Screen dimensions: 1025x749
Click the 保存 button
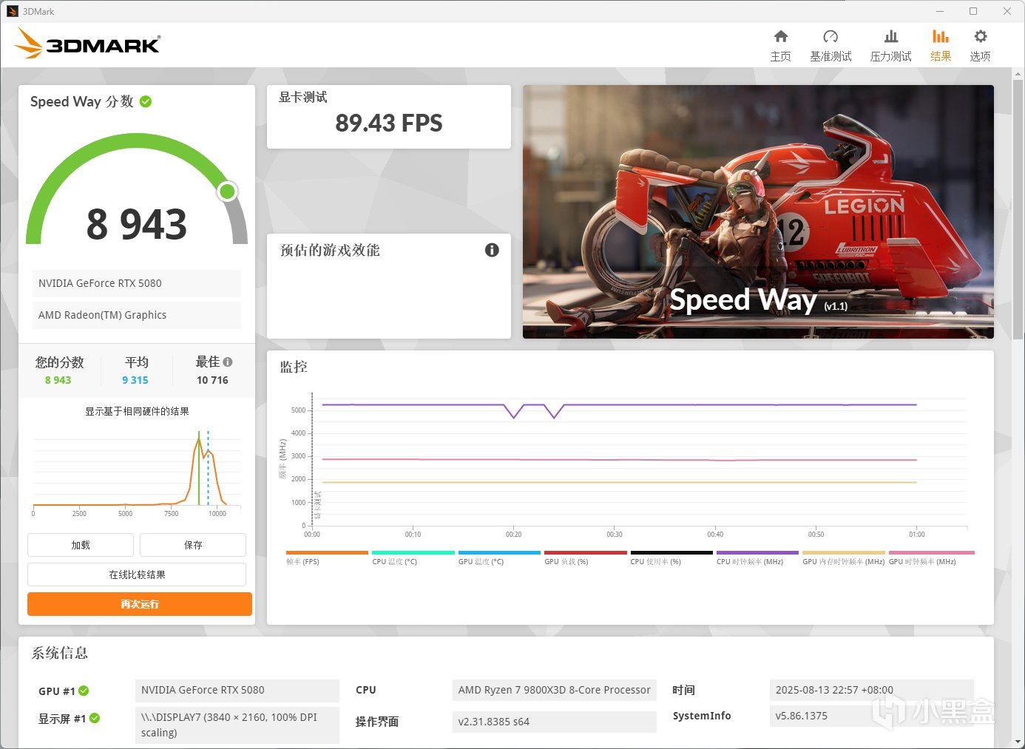[x=193, y=545]
